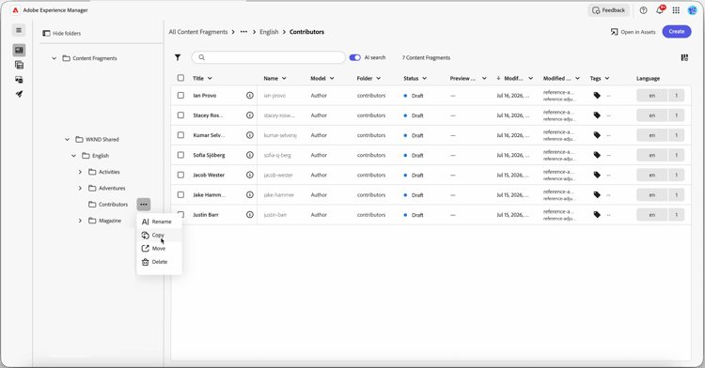705x368 pixels.
Task: Expand the Magazine folder
Action: tap(80, 221)
